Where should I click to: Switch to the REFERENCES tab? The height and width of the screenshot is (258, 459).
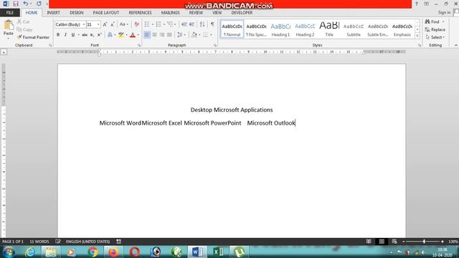point(141,13)
